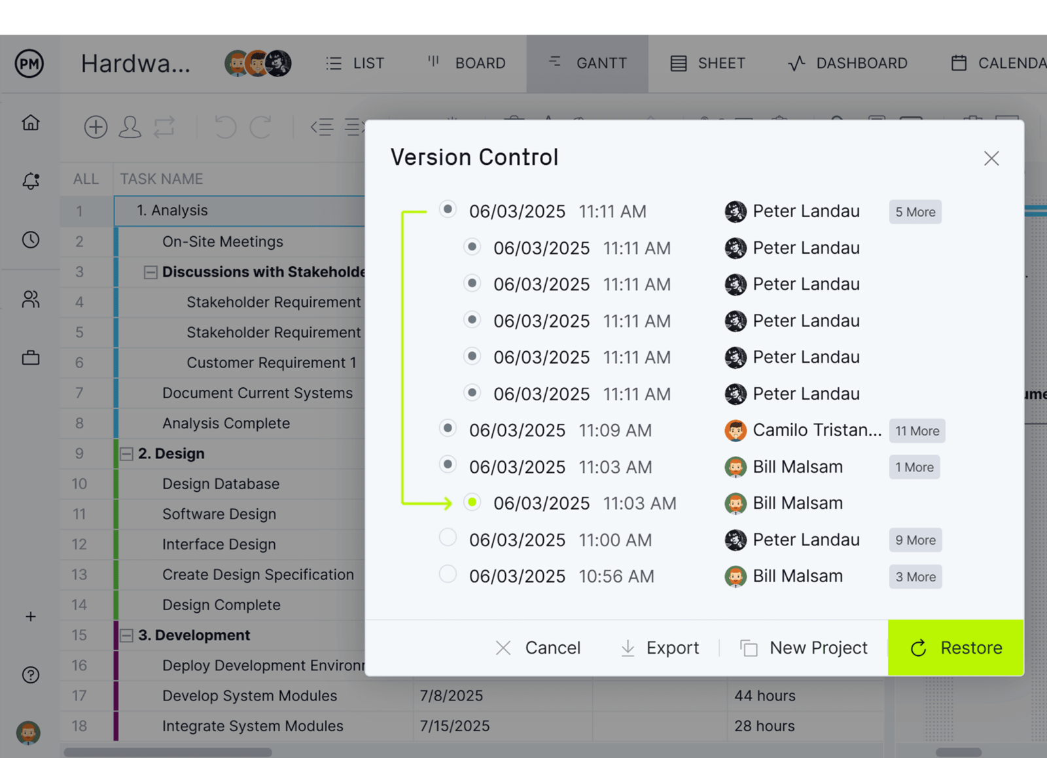
Task: Collapse the 3. Development section
Action: (x=126, y=635)
